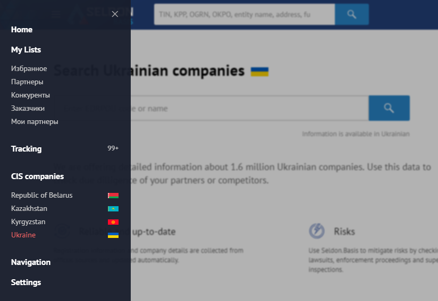This screenshot has height=301, width=438.
Task: Click the Risks lightning icon
Action: click(316, 231)
